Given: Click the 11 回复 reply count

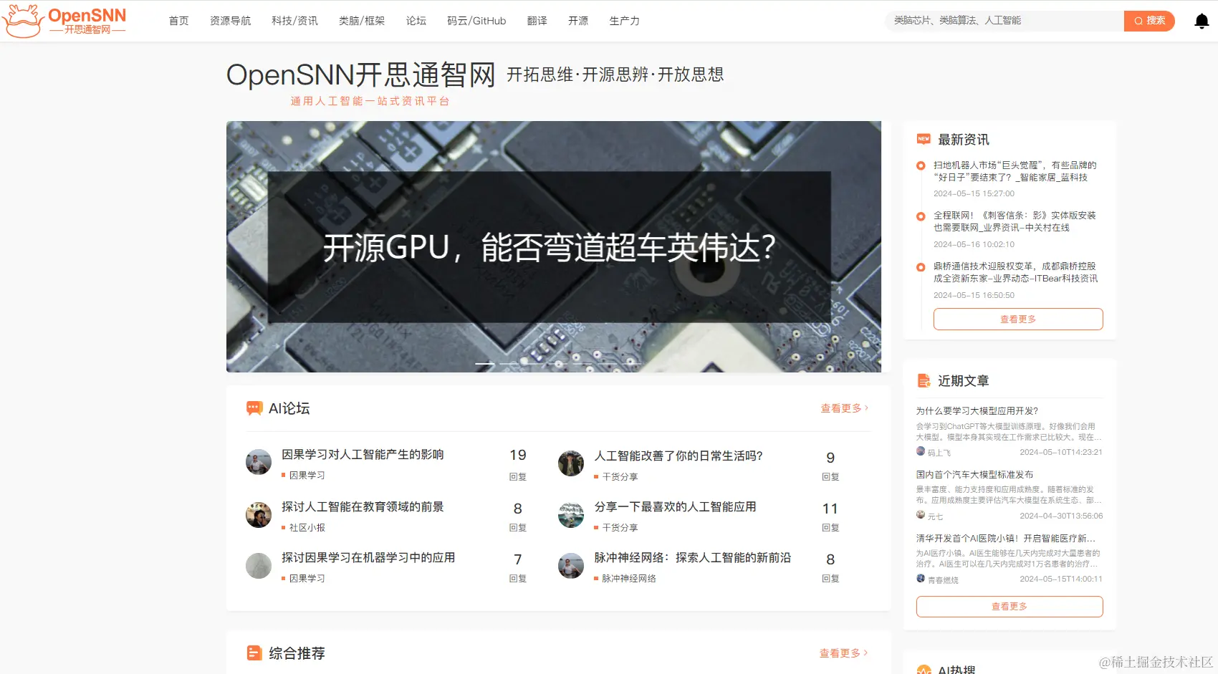Looking at the screenshot, I should coord(830,516).
